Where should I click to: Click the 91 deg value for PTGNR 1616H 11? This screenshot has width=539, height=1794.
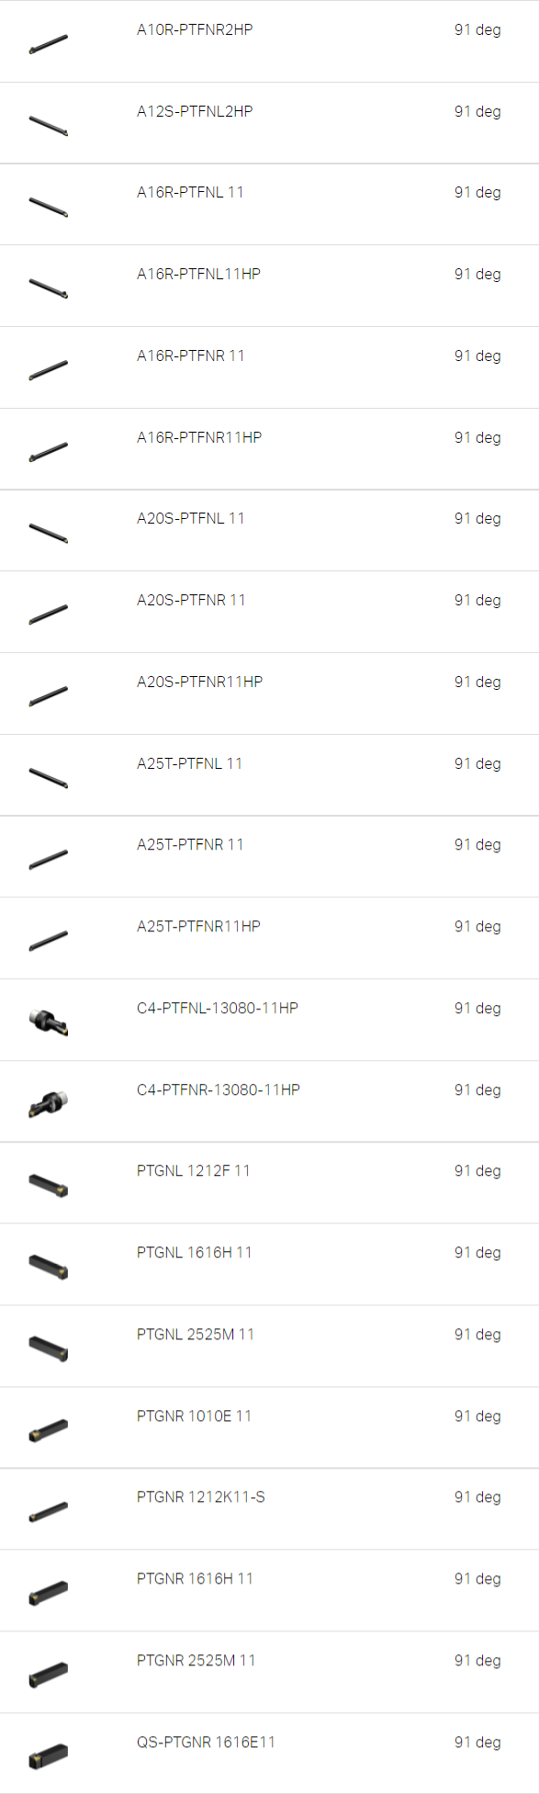477,1578
